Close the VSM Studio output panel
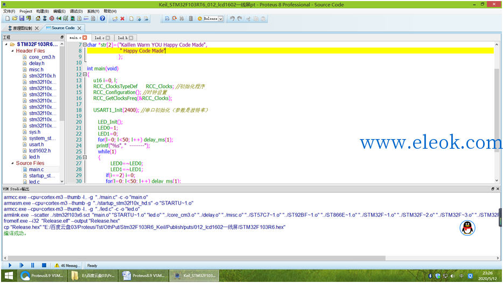Screen dimensions: 503x283 pyautogui.click(x=498, y=189)
